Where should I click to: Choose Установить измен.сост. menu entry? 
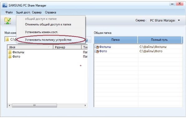tap(42, 32)
